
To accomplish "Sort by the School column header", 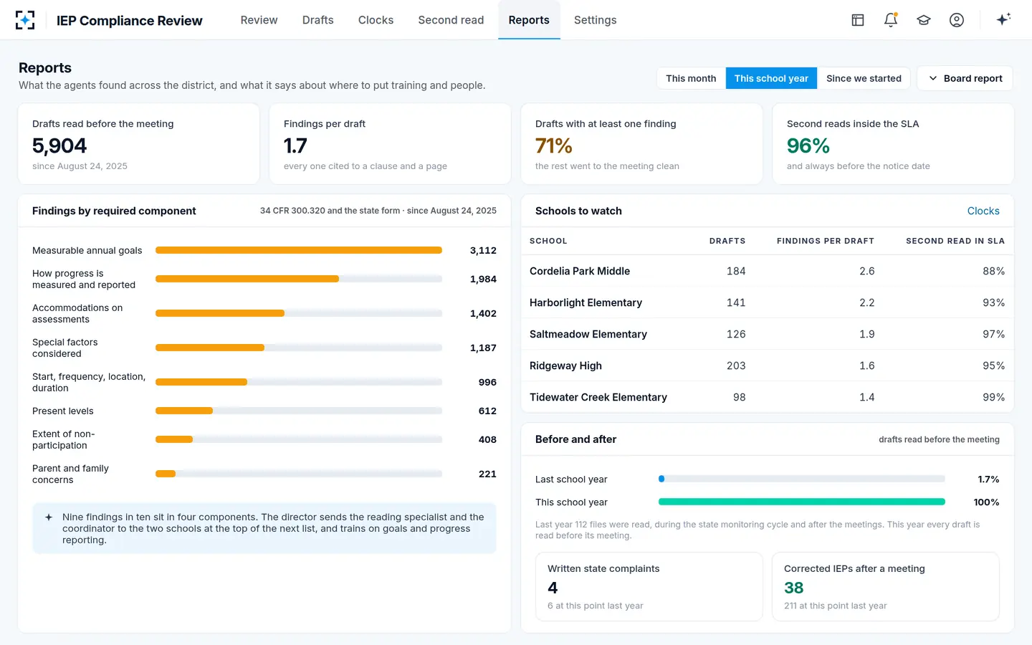I will tap(548, 241).
